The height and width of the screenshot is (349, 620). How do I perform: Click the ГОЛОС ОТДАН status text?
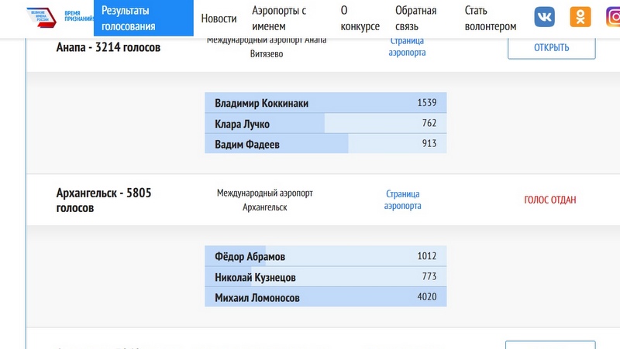click(x=550, y=200)
